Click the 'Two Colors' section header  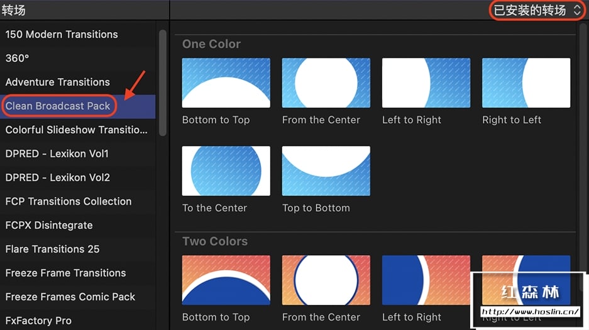tap(215, 241)
